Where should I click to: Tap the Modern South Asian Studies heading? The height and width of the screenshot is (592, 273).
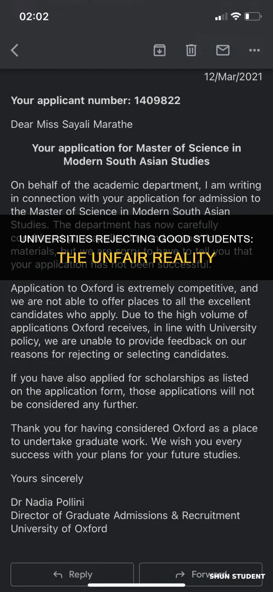click(136, 154)
